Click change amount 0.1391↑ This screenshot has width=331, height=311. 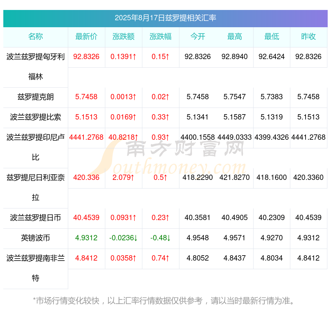[x=123, y=57]
